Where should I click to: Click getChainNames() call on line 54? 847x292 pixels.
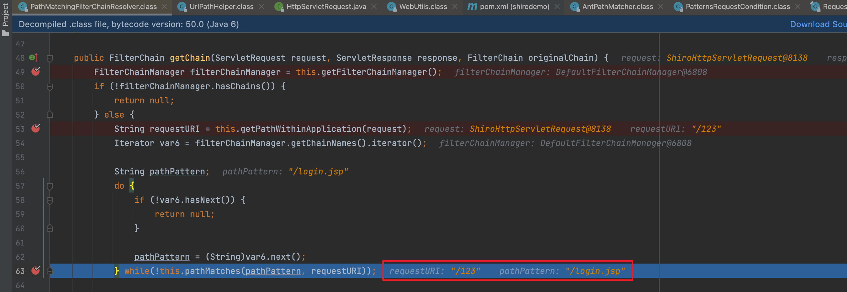coord(328,143)
